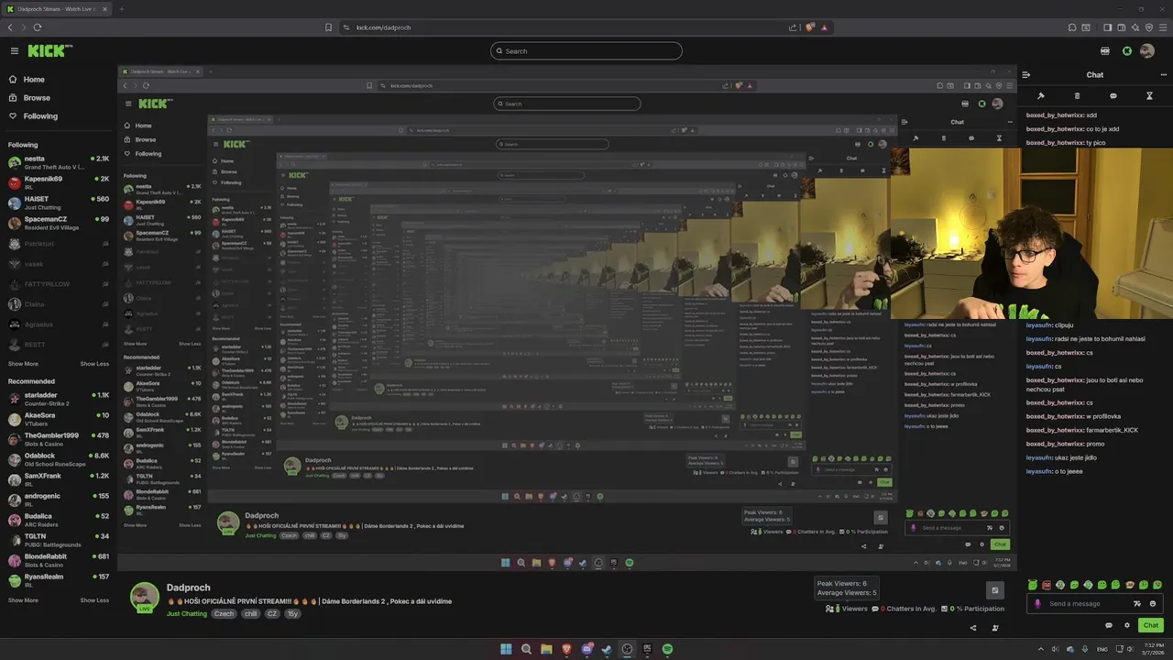Click the purple microphone icon in message box
Viewport: 1173px width, 660px height.
pos(1037,603)
